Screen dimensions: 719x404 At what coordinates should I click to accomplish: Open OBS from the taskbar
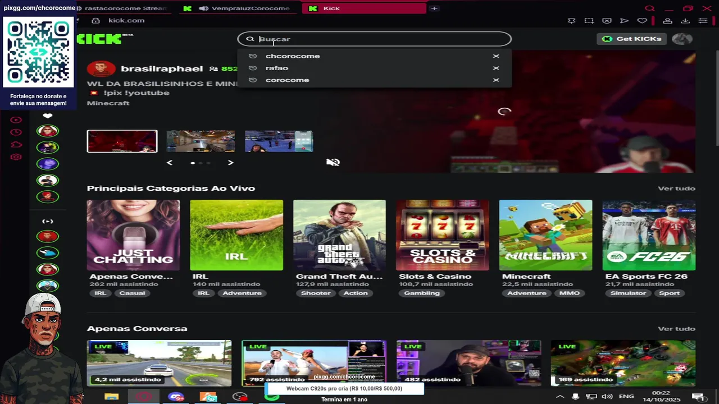240,397
